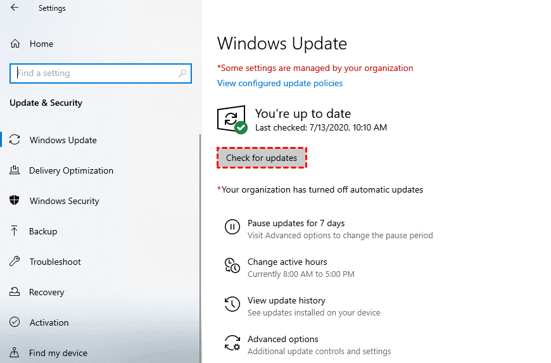Click the Activation checkmark circle icon
The height and width of the screenshot is (363, 551).
click(15, 322)
